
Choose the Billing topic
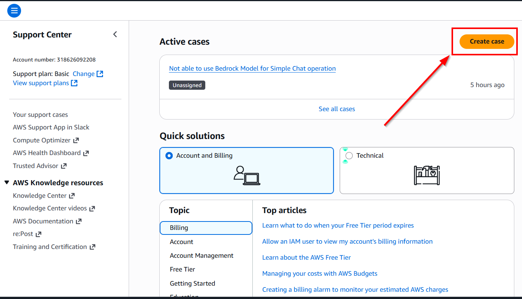click(206, 228)
